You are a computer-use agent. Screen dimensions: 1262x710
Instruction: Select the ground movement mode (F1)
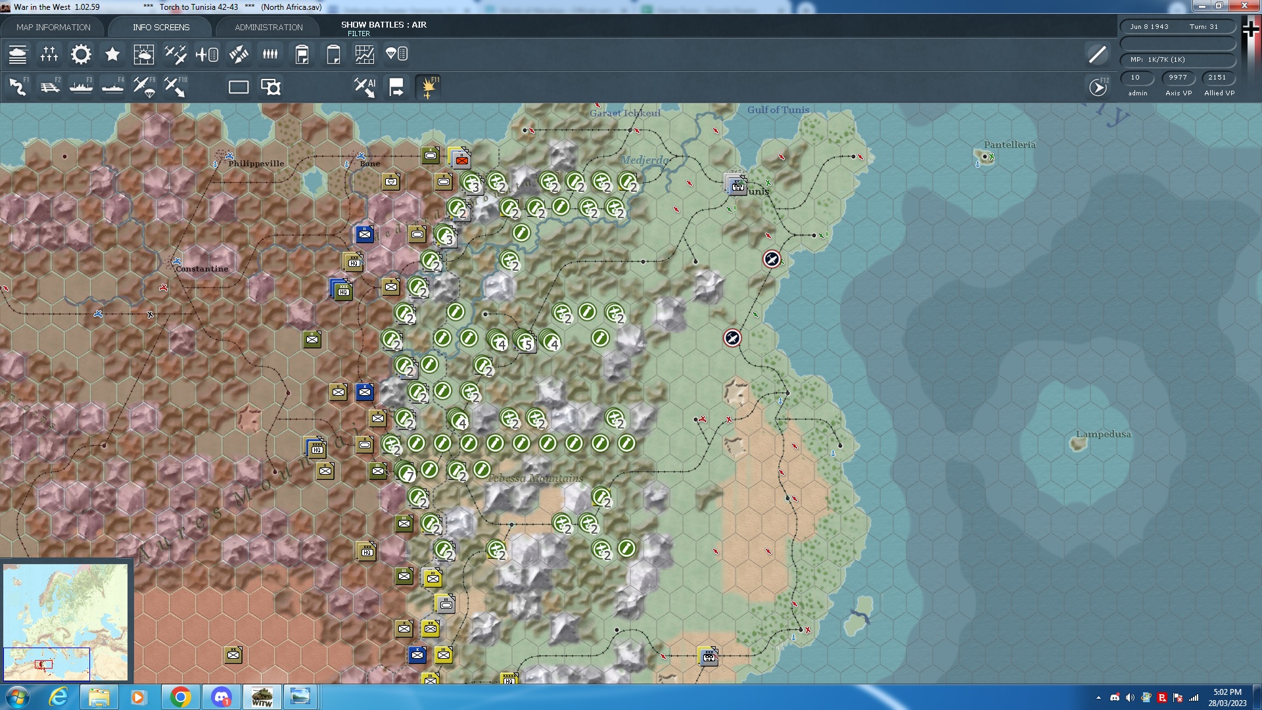[x=16, y=86]
